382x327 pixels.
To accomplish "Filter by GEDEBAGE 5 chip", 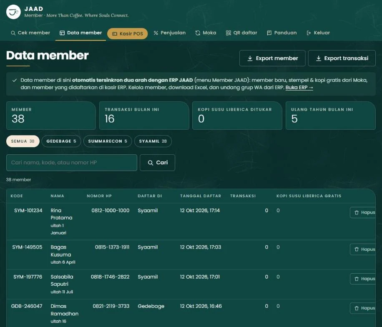I will pos(61,141).
